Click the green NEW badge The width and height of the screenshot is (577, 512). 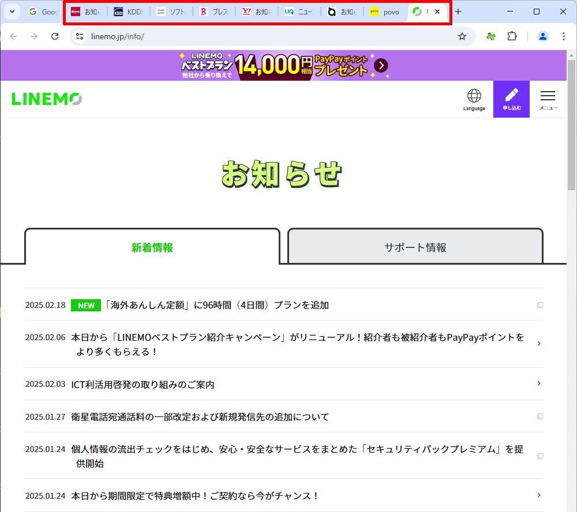click(86, 305)
